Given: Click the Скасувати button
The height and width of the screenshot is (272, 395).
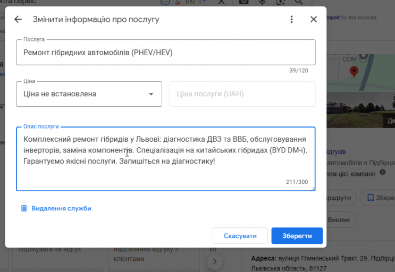Looking at the screenshot, I should [x=240, y=236].
